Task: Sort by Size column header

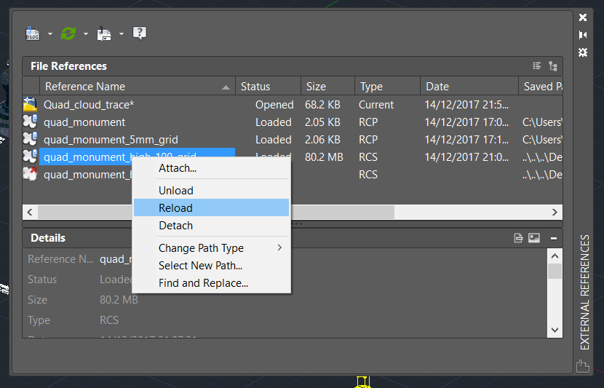Action: [327, 87]
